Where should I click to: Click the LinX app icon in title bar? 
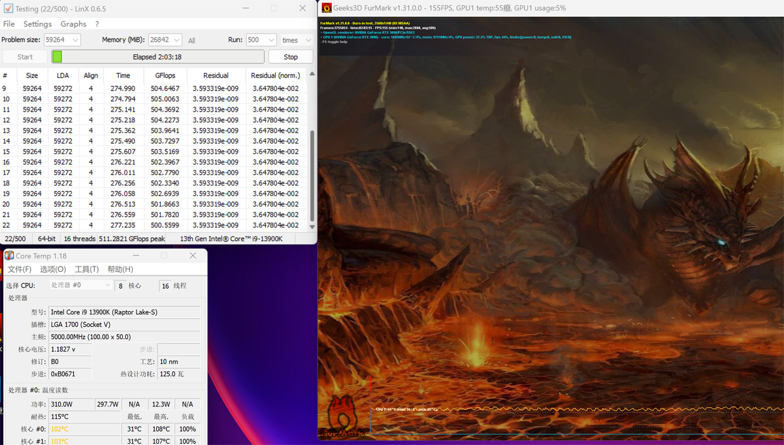(x=8, y=8)
